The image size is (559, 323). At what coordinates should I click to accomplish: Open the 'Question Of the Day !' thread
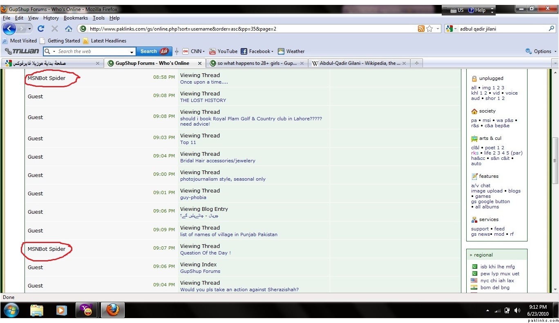[x=206, y=253]
